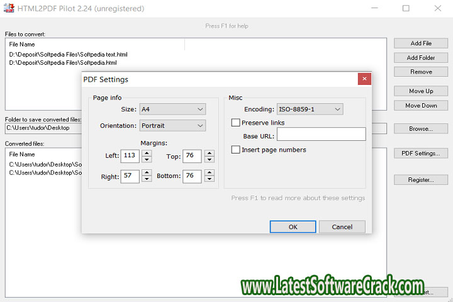453x302 pixels.
Task: Open the page Size dropdown
Action: tap(172, 109)
